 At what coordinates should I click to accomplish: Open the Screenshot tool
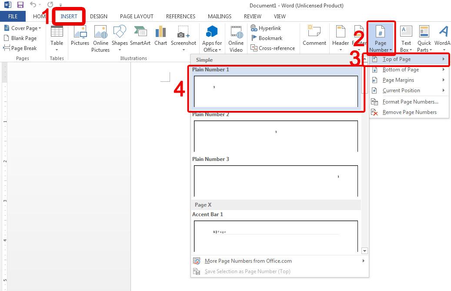[184, 39]
